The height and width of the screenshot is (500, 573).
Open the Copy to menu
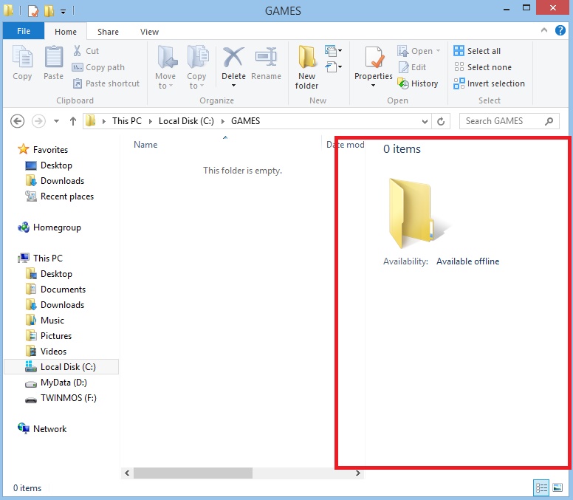pyautogui.click(x=196, y=68)
